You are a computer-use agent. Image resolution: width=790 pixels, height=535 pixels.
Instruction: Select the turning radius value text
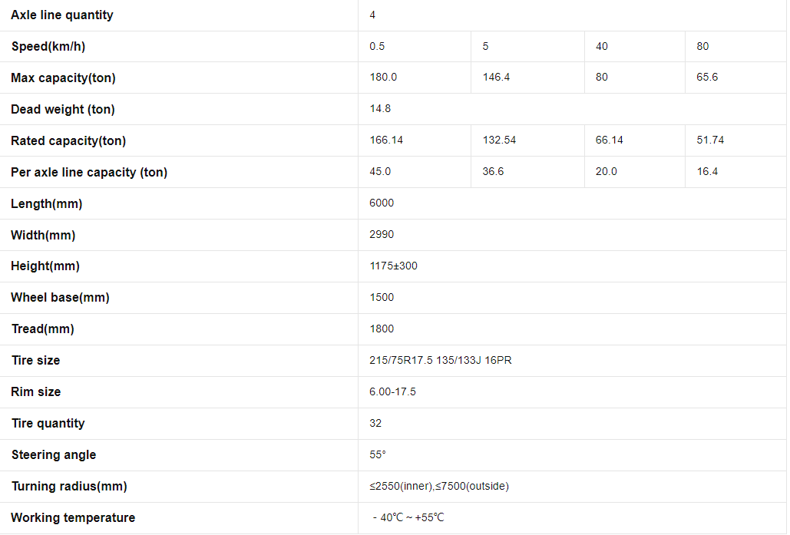(x=439, y=487)
